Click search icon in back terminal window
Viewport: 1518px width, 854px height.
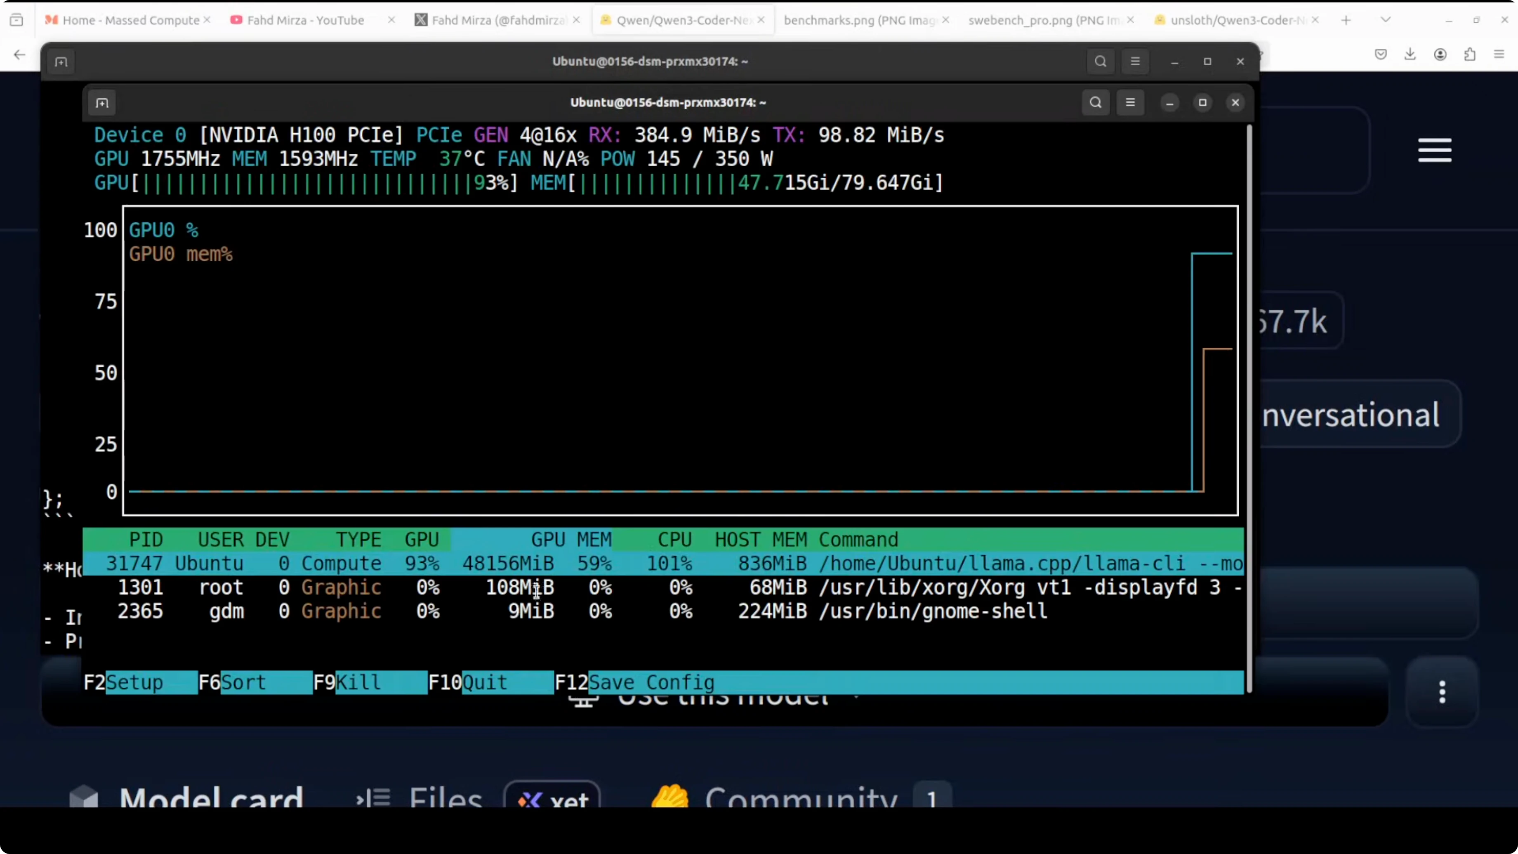[1100, 61]
